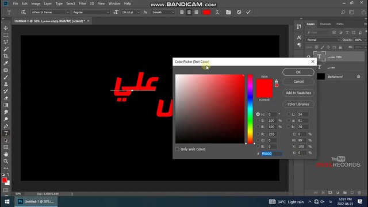Open the Create Warped Text option
The height and width of the screenshot is (207, 368).
(217, 12)
